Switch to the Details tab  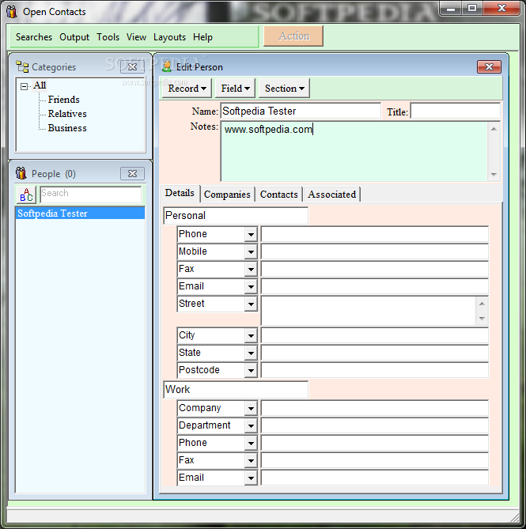point(180,193)
